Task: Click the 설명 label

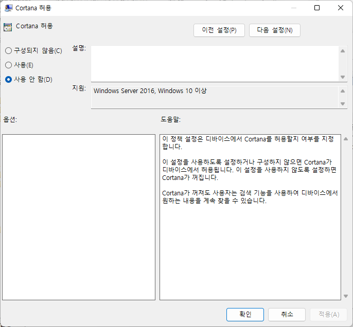Action: tap(79, 48)
